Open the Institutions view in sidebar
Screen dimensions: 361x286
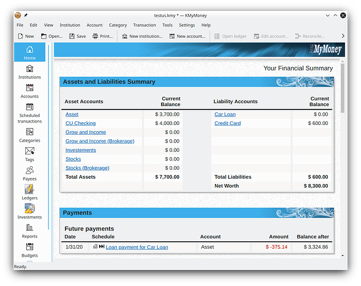pyautogui.click(x=29, y=72)
